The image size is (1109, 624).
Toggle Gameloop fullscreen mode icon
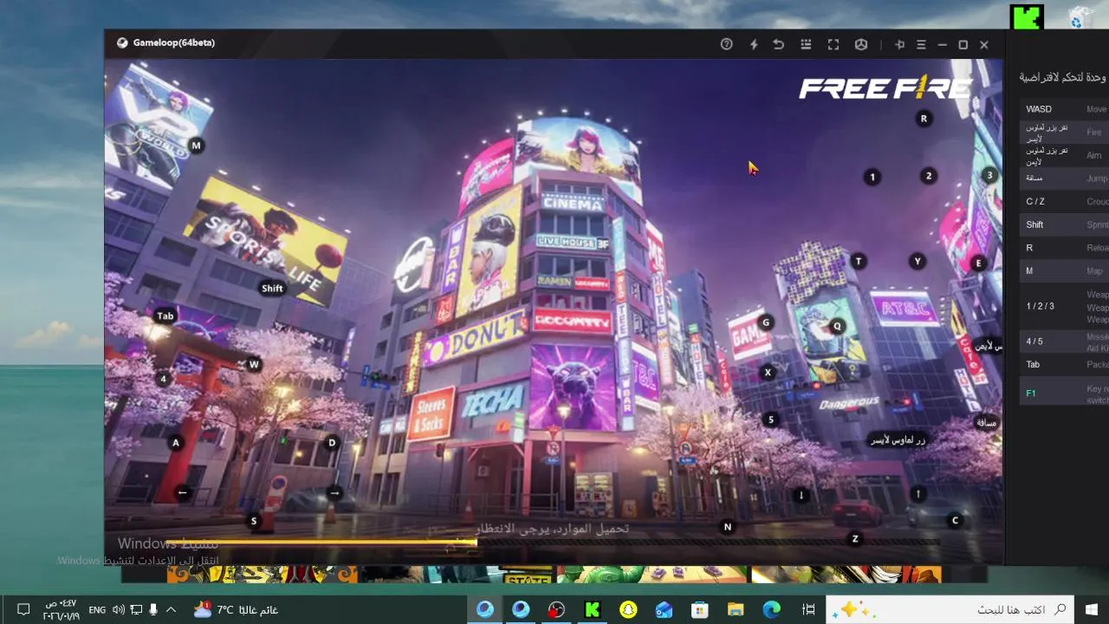pos(833,44)
